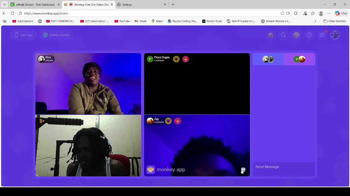This screenshot has height=196, width=350.
Task: Open the history clock icon
Action: 309,35
